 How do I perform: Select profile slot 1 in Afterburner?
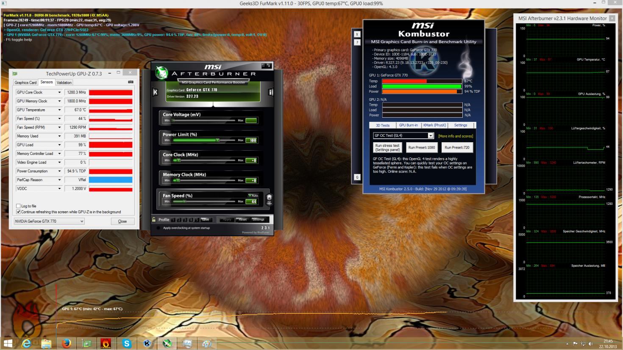tap(173, 220)
